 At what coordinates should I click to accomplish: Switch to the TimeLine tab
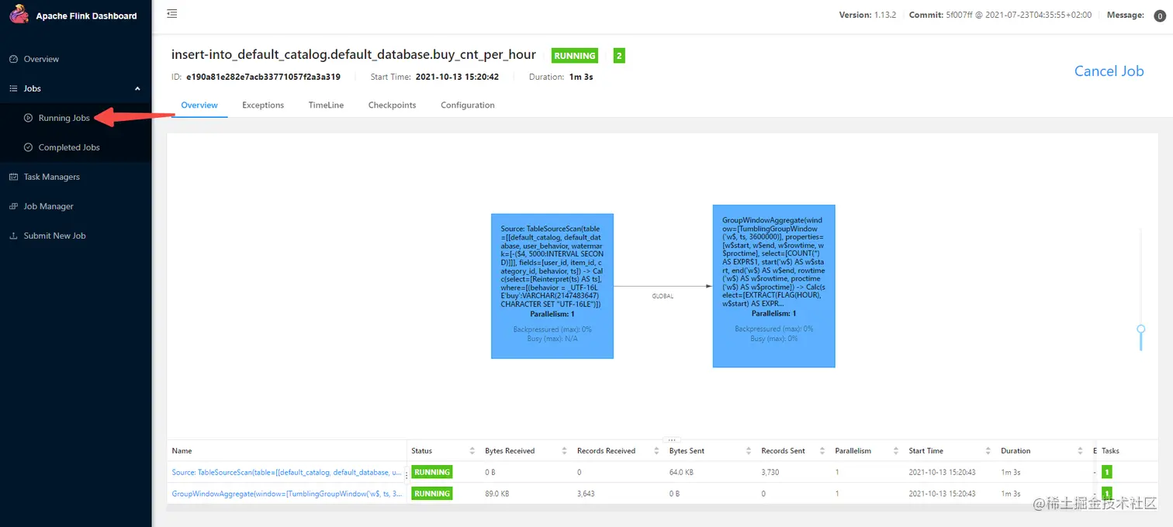click(326, 105)
